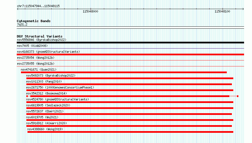The height and width of the screenshot is (143, 252).
Task: Click the red esv1011303 variant bar
Action: click(x=129, y=84)
